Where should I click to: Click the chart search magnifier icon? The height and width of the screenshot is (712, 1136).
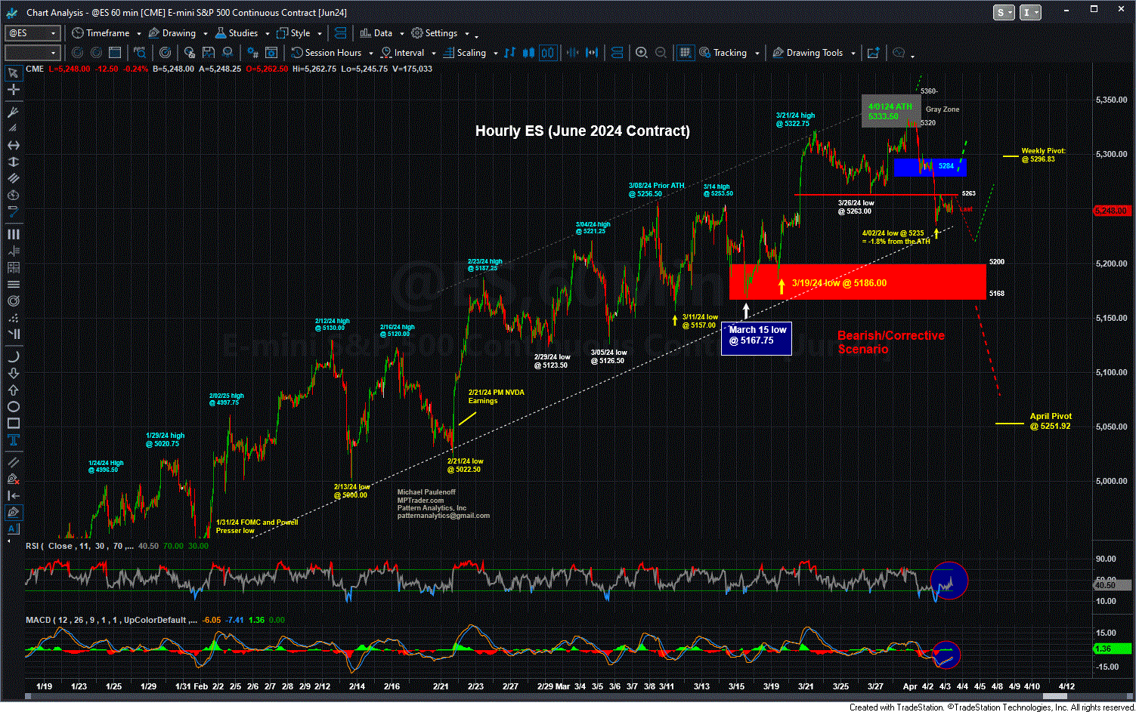point(139,53)
